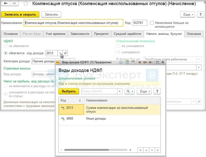
Task: Open the main window Еще menu
Action: [x=187, y=14]
